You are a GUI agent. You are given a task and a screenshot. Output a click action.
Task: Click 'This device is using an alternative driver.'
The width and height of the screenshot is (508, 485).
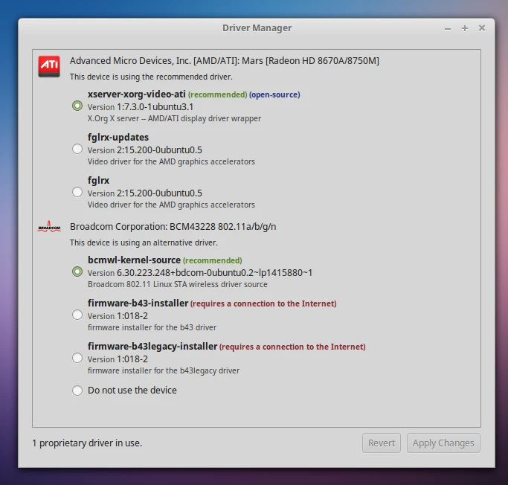144,242
